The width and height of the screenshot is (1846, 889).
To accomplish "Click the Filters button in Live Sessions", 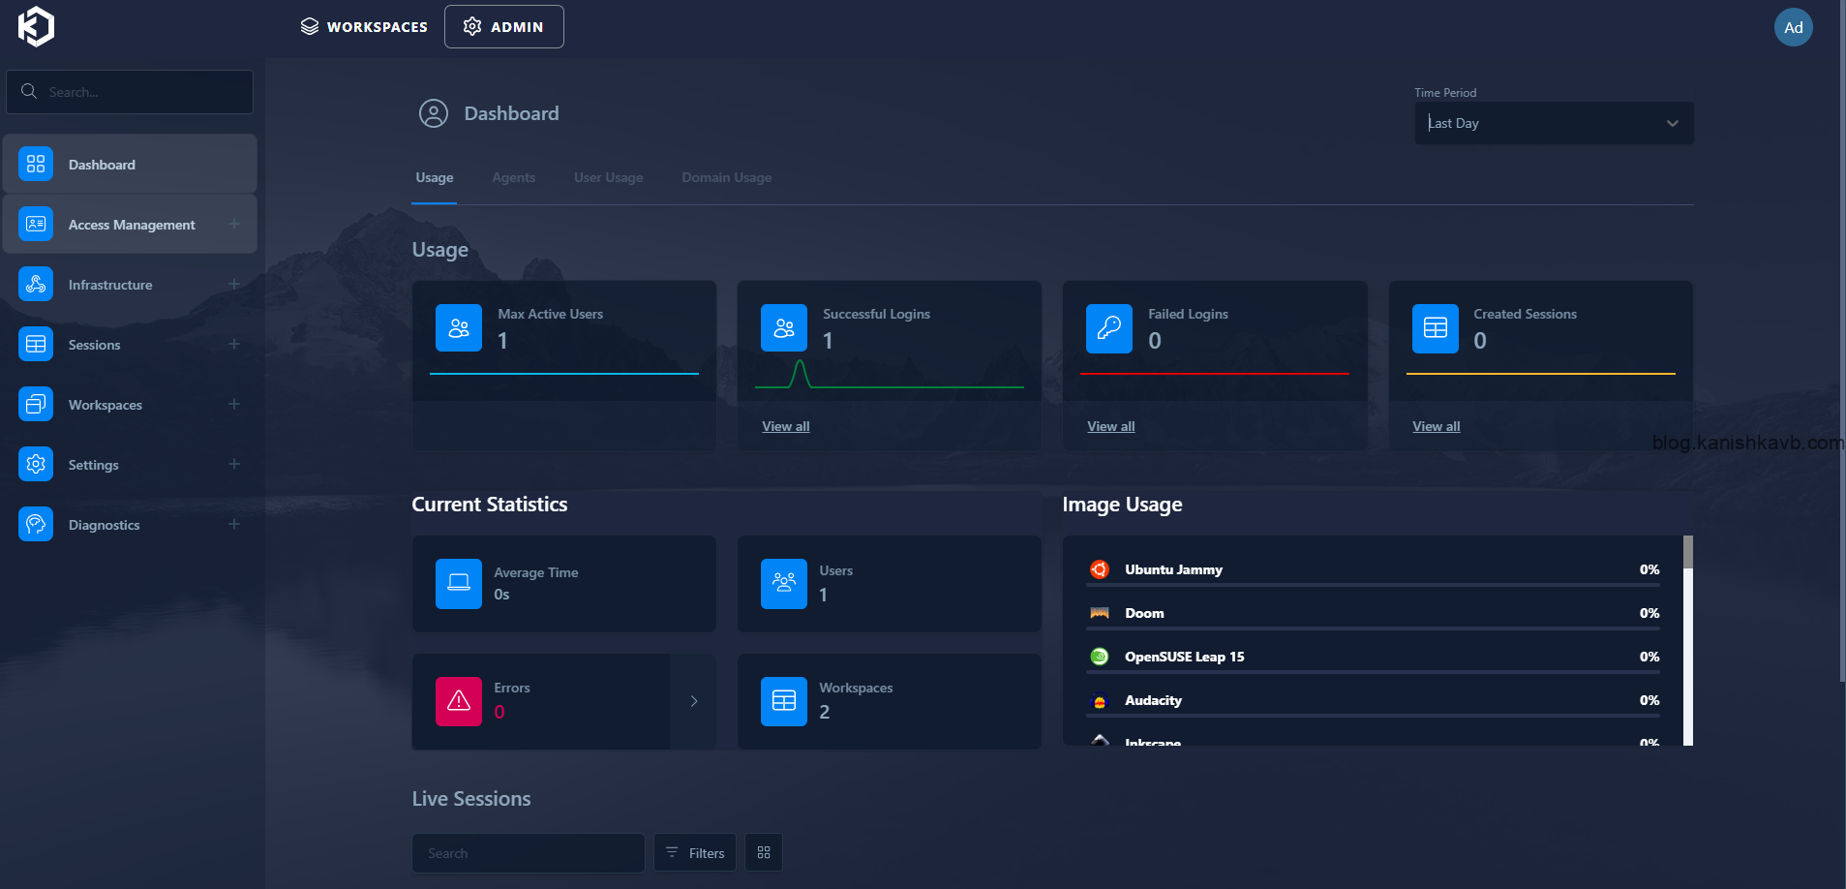I will point(694,852).
